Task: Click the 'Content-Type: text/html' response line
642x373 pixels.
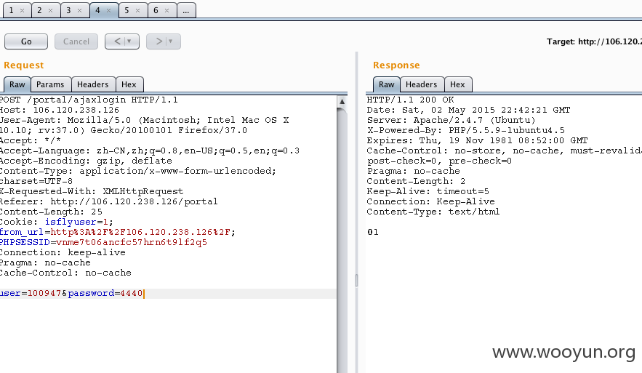Action: click(x=433, y=212)
